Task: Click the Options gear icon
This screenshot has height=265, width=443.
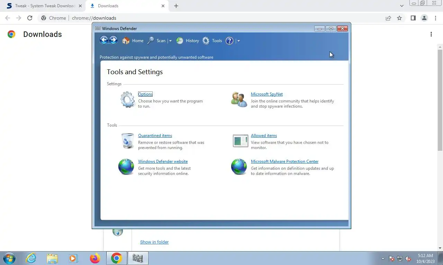Action: (x=127, y=100)
